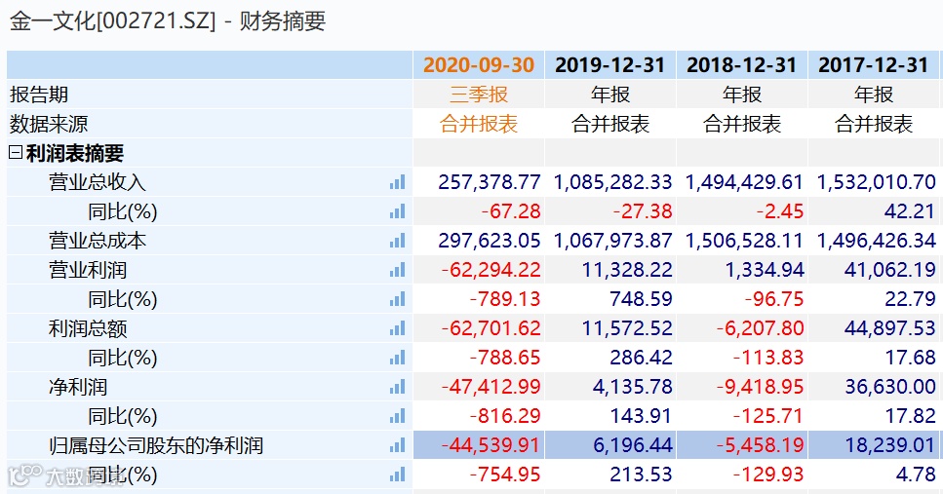Select the 2019-12-31 column header
This screenshot has width=943, height=494.
(609, 65)
